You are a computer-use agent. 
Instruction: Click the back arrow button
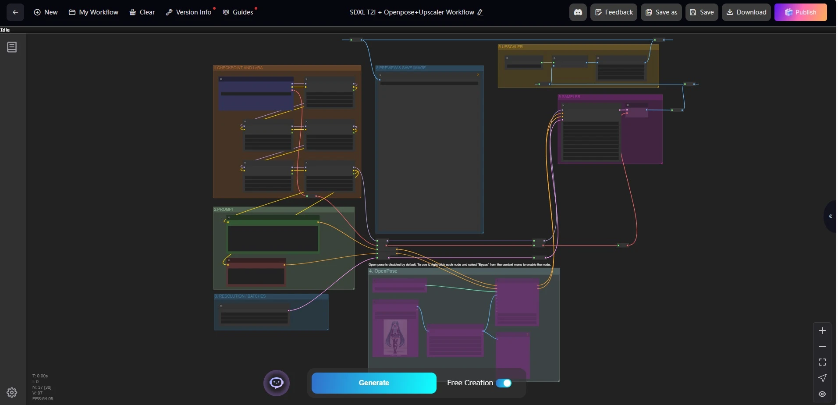pyautogui.click(x=15, y=12)
